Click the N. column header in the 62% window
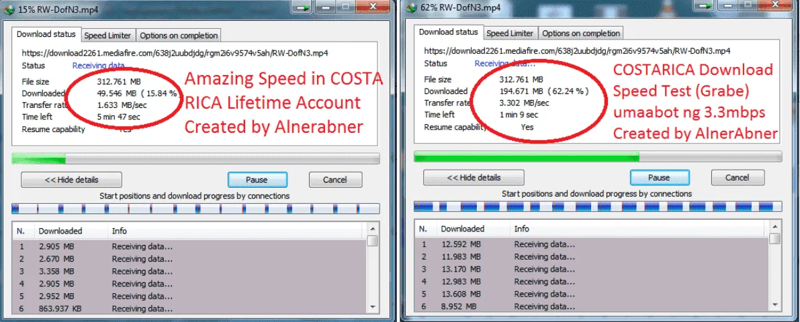 425,229
